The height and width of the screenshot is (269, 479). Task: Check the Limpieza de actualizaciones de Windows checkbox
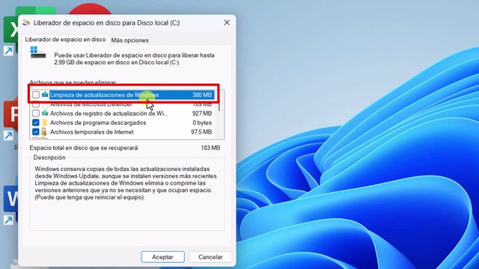coord(36,95)
